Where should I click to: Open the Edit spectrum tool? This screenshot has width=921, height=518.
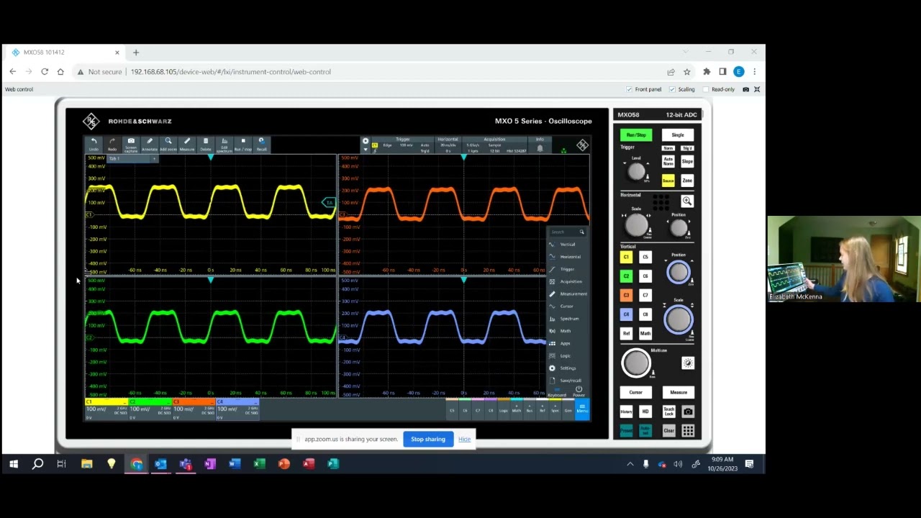(224, 144)
